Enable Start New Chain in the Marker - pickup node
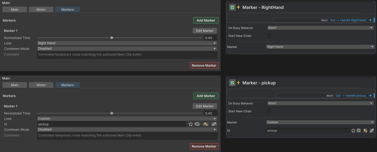Viewport: 377px width, 152px height. [269, 111]
